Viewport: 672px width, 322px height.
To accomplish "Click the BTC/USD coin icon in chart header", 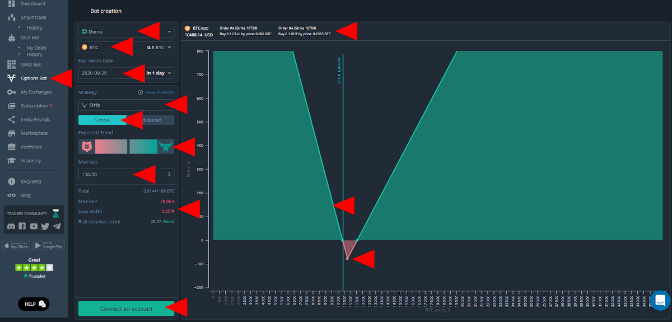I will click(x=188, y=27).
